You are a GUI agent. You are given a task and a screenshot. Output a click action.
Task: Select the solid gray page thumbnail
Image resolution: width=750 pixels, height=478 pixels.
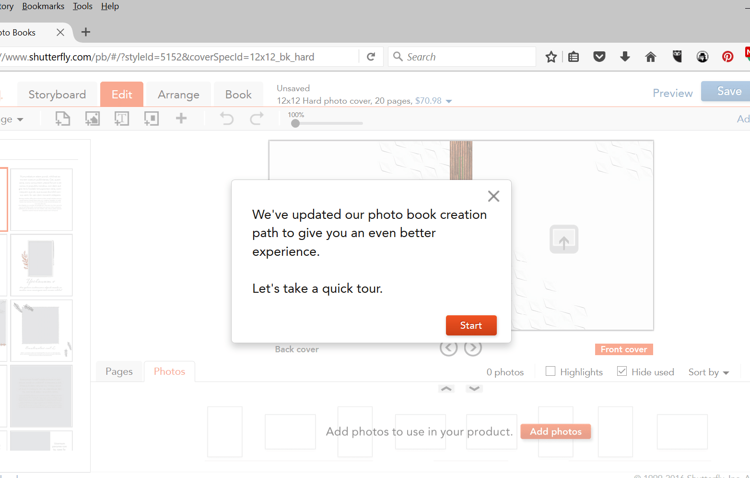point(41,396)
